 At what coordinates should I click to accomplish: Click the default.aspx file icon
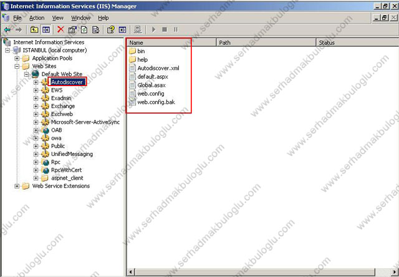click(132, 77)
